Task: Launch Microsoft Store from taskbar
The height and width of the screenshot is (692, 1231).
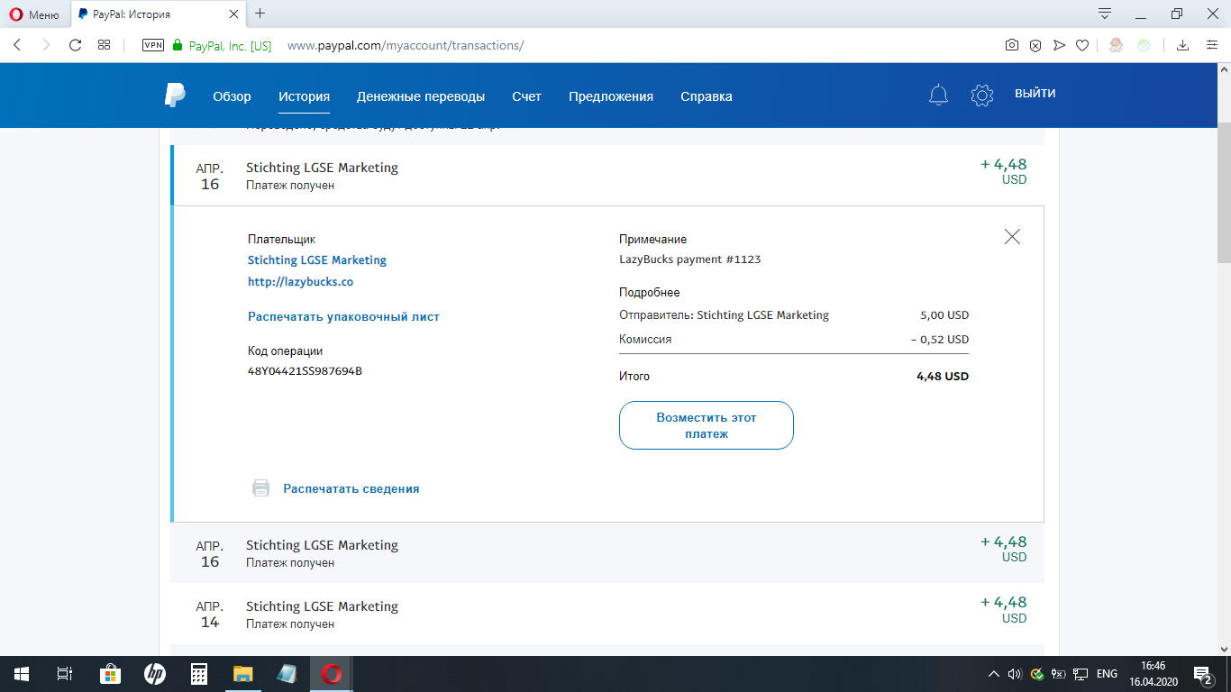Action: tap(110, 674)
